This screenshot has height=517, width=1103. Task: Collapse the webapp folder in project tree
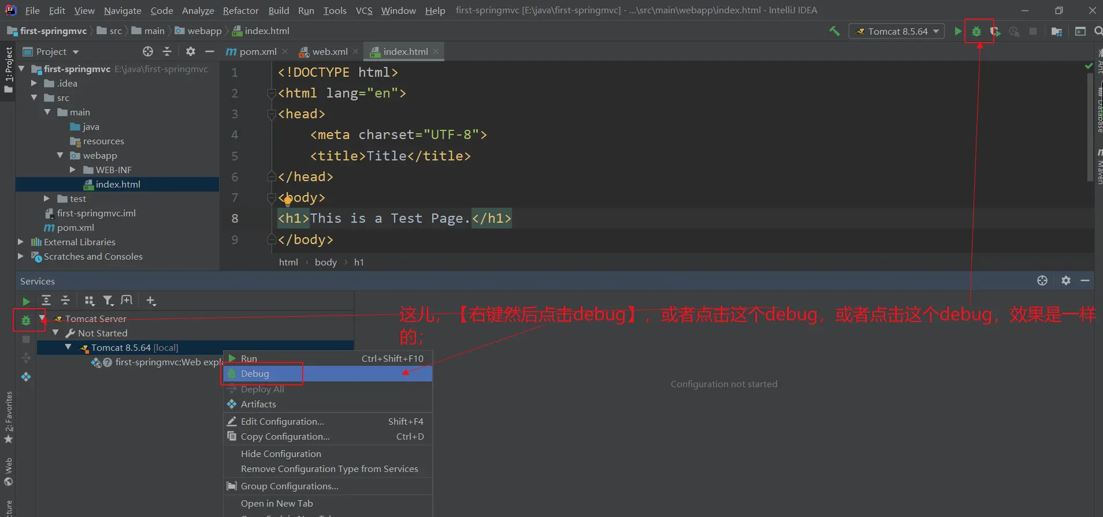tap(60, 155)
